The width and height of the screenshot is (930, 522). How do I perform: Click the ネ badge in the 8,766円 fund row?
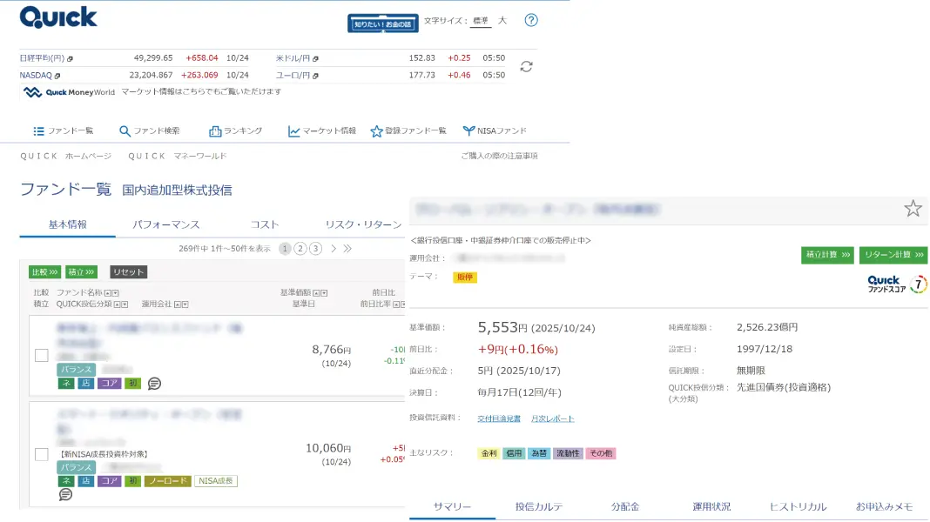pyautogui.click(x=66, y=384)
